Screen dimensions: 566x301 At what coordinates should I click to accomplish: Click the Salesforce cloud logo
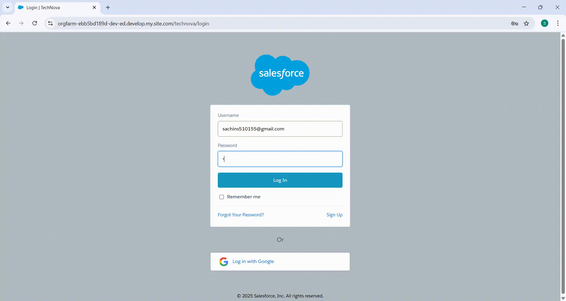pos(280,75)
